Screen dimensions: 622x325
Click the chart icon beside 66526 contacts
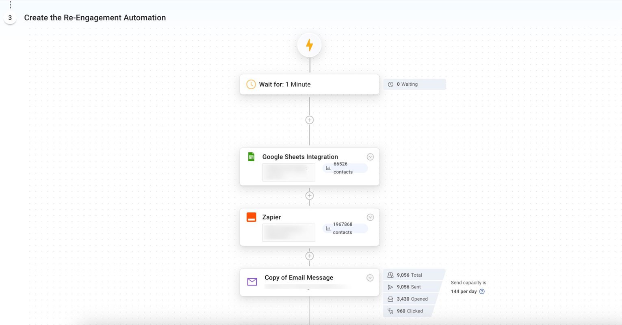[x=328, y=168]
